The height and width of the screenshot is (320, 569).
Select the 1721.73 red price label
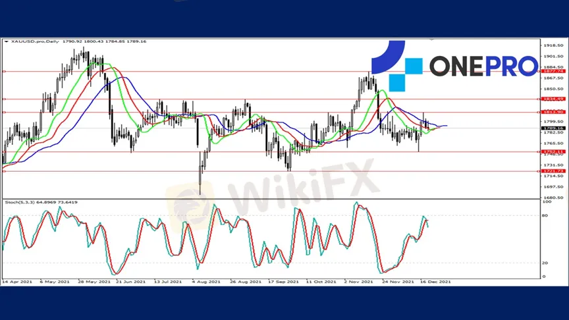pos(552,171)
